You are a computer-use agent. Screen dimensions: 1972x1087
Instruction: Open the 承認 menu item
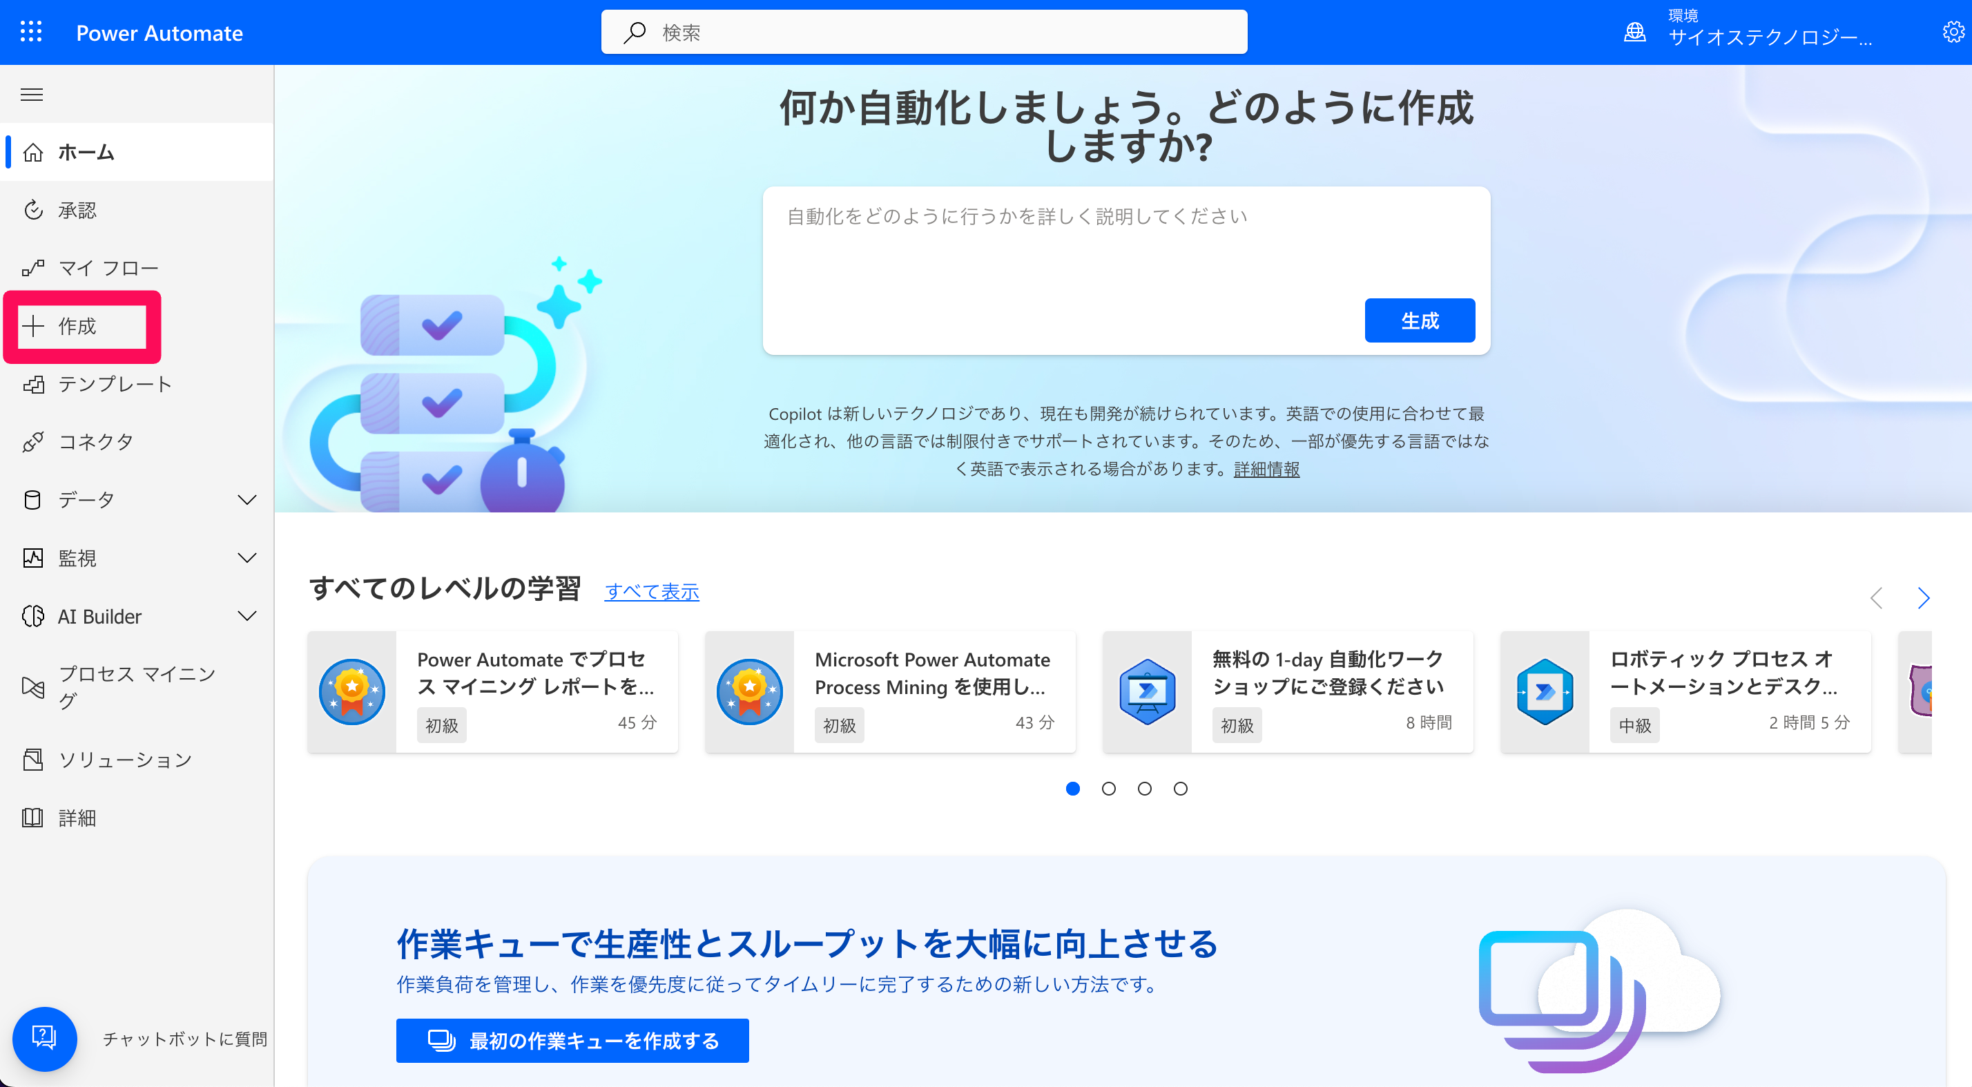click(x=137, y=210)
